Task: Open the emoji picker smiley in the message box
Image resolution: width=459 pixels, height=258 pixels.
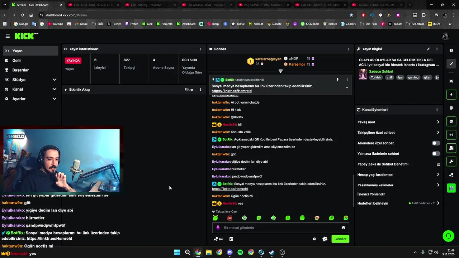Action: pos(344,228)
